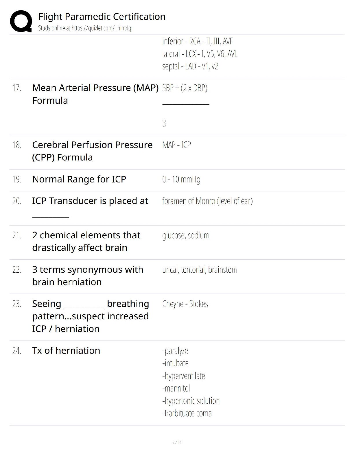The width and height of the screenshot is (354, 458).
Task: Select the 2 chemical elements term
Action: (x=86, y=241)
